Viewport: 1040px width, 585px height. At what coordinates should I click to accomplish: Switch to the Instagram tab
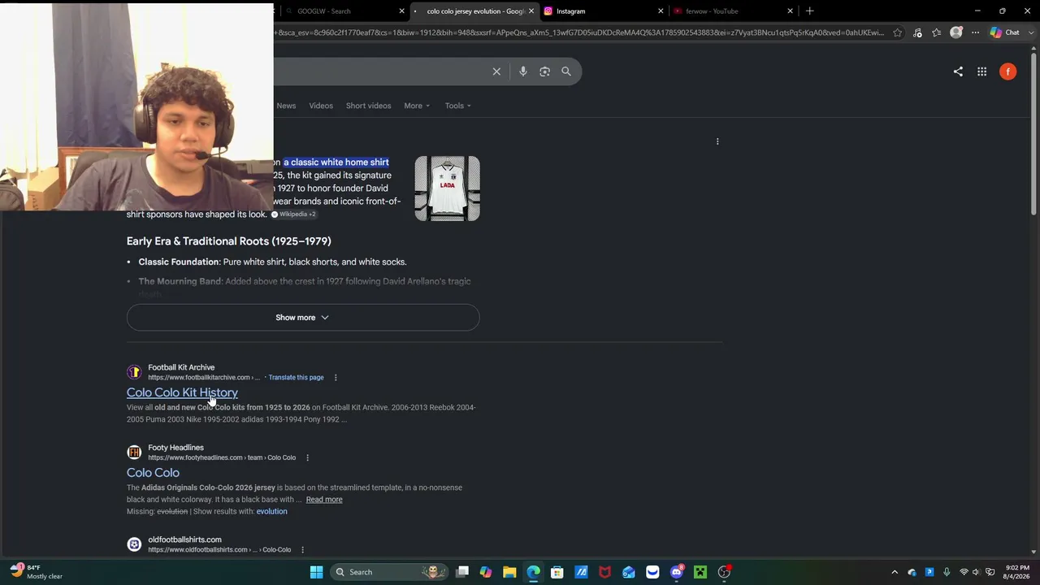601,11
